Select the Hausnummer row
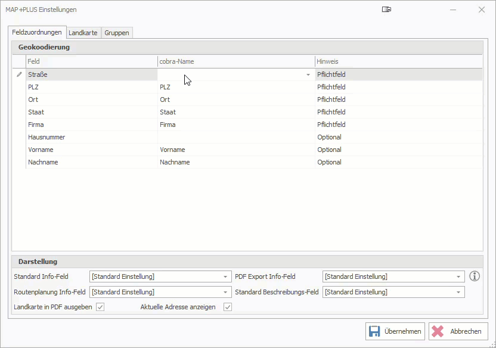The height and width of the screenshot is (348, 496). point(92,137)
